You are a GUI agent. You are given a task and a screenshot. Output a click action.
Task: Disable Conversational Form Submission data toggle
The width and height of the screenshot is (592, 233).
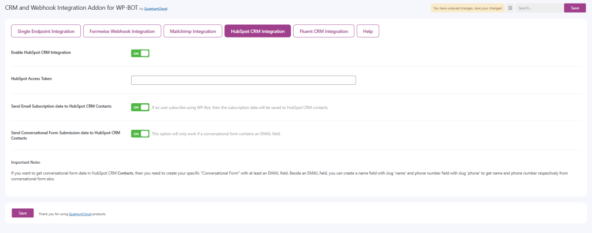click(140, 134)
